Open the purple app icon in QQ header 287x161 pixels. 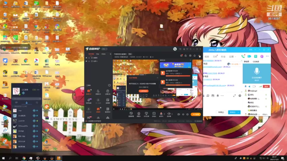(x=262, y=56)
